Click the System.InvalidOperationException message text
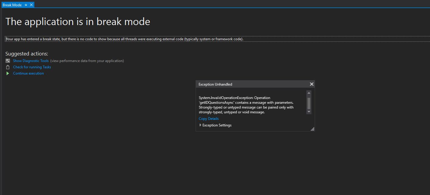Viewport: 430px width, 195px height. 246,105
